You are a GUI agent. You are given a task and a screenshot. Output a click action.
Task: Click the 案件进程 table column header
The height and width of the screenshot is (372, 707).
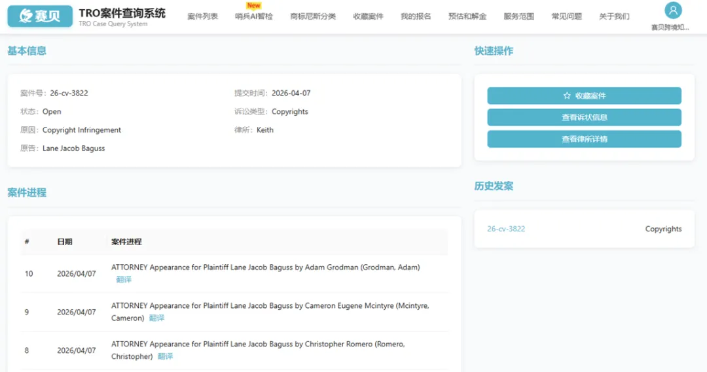(x=126, y=242)
